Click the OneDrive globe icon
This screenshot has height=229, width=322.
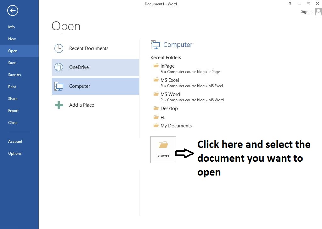click(x=59, y=67)
